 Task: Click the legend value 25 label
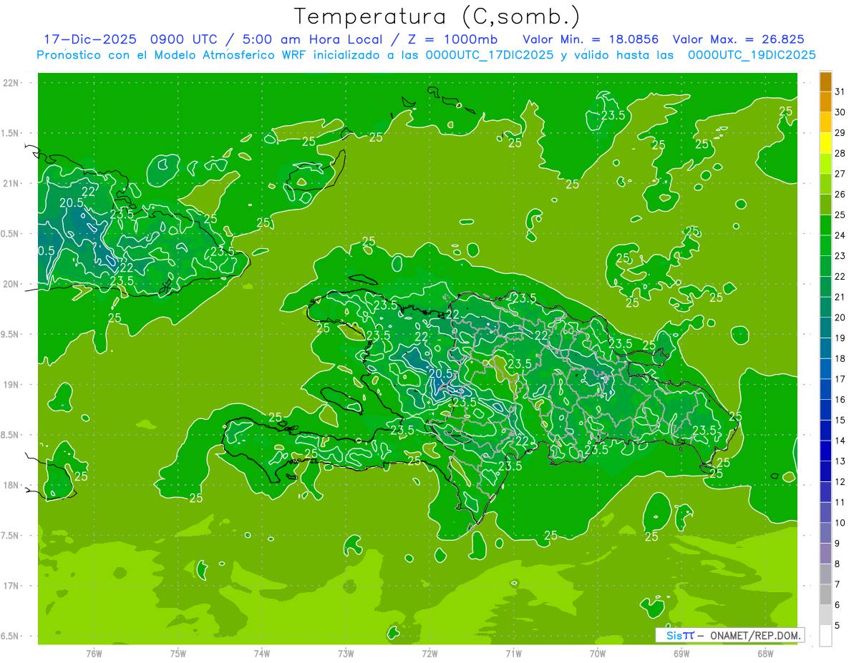(x=840, y=215)
